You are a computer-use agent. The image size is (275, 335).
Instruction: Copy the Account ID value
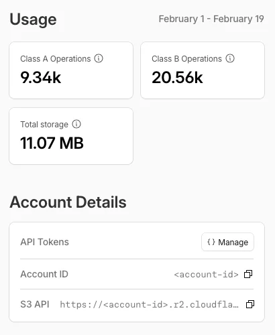pyautogui.click(x=248, y=274)
